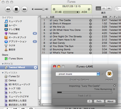Open Podcast library item
The height and width of the screenshot is (109, 121).
(13, 33)
